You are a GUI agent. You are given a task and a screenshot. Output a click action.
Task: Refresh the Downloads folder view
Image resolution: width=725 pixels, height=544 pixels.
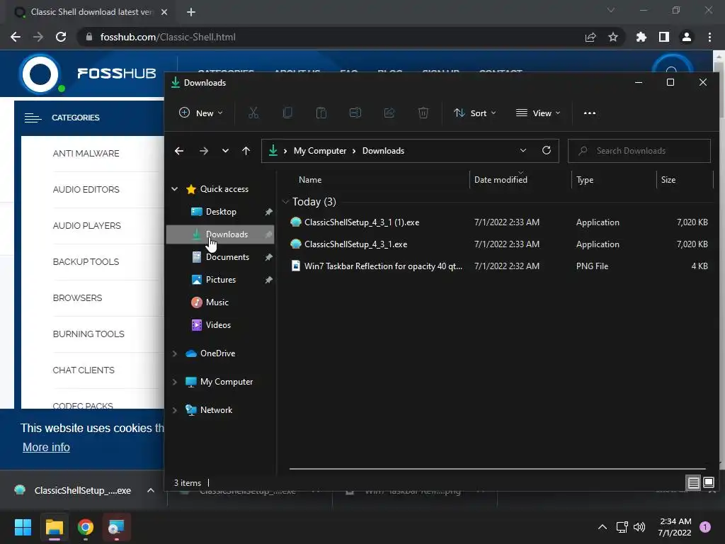[547, 150]
